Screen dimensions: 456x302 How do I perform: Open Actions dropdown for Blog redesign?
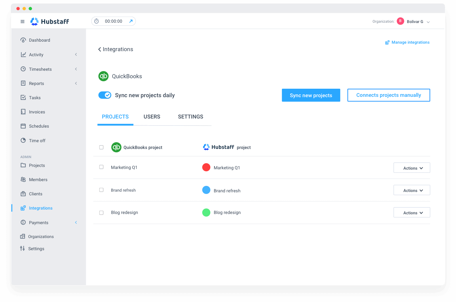[x=412, y=213]
